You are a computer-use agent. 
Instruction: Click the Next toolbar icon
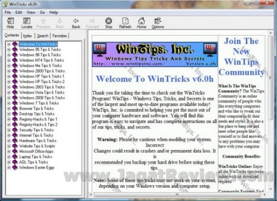point(60,23)
